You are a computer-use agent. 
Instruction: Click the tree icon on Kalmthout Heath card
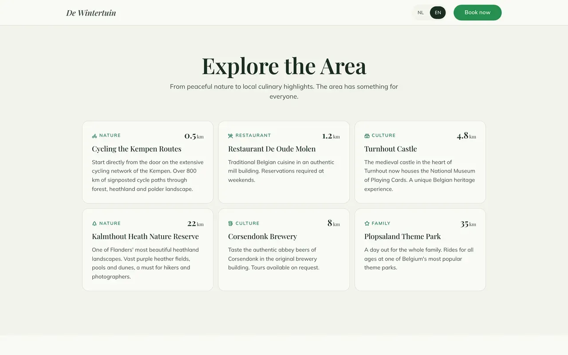pyautogui.click(x=95, y=224)
